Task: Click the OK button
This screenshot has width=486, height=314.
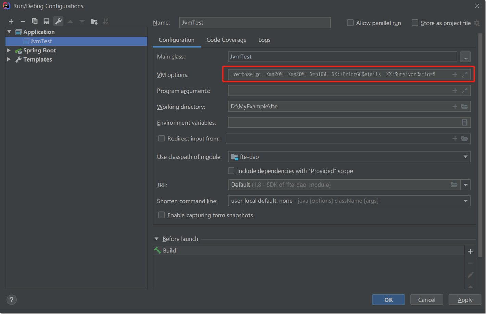Action: (388, 300)
